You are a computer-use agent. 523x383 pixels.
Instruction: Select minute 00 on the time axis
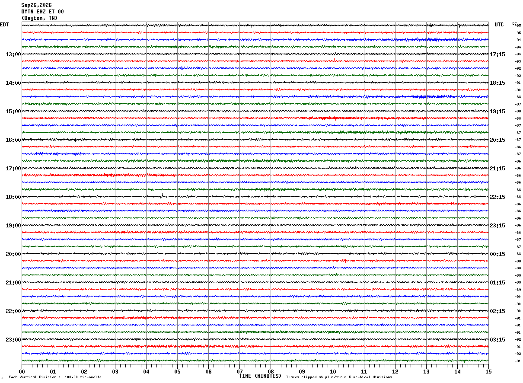(x=22, y=371)
